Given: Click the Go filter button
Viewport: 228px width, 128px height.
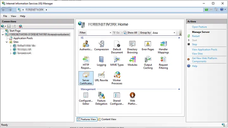Looking at the screenshot, I should click(x=116, y=33).
